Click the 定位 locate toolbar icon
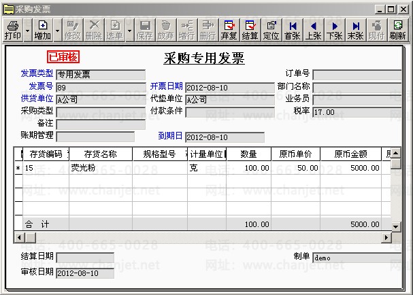This screenshot has width=413, height=295. pos(271,30)
